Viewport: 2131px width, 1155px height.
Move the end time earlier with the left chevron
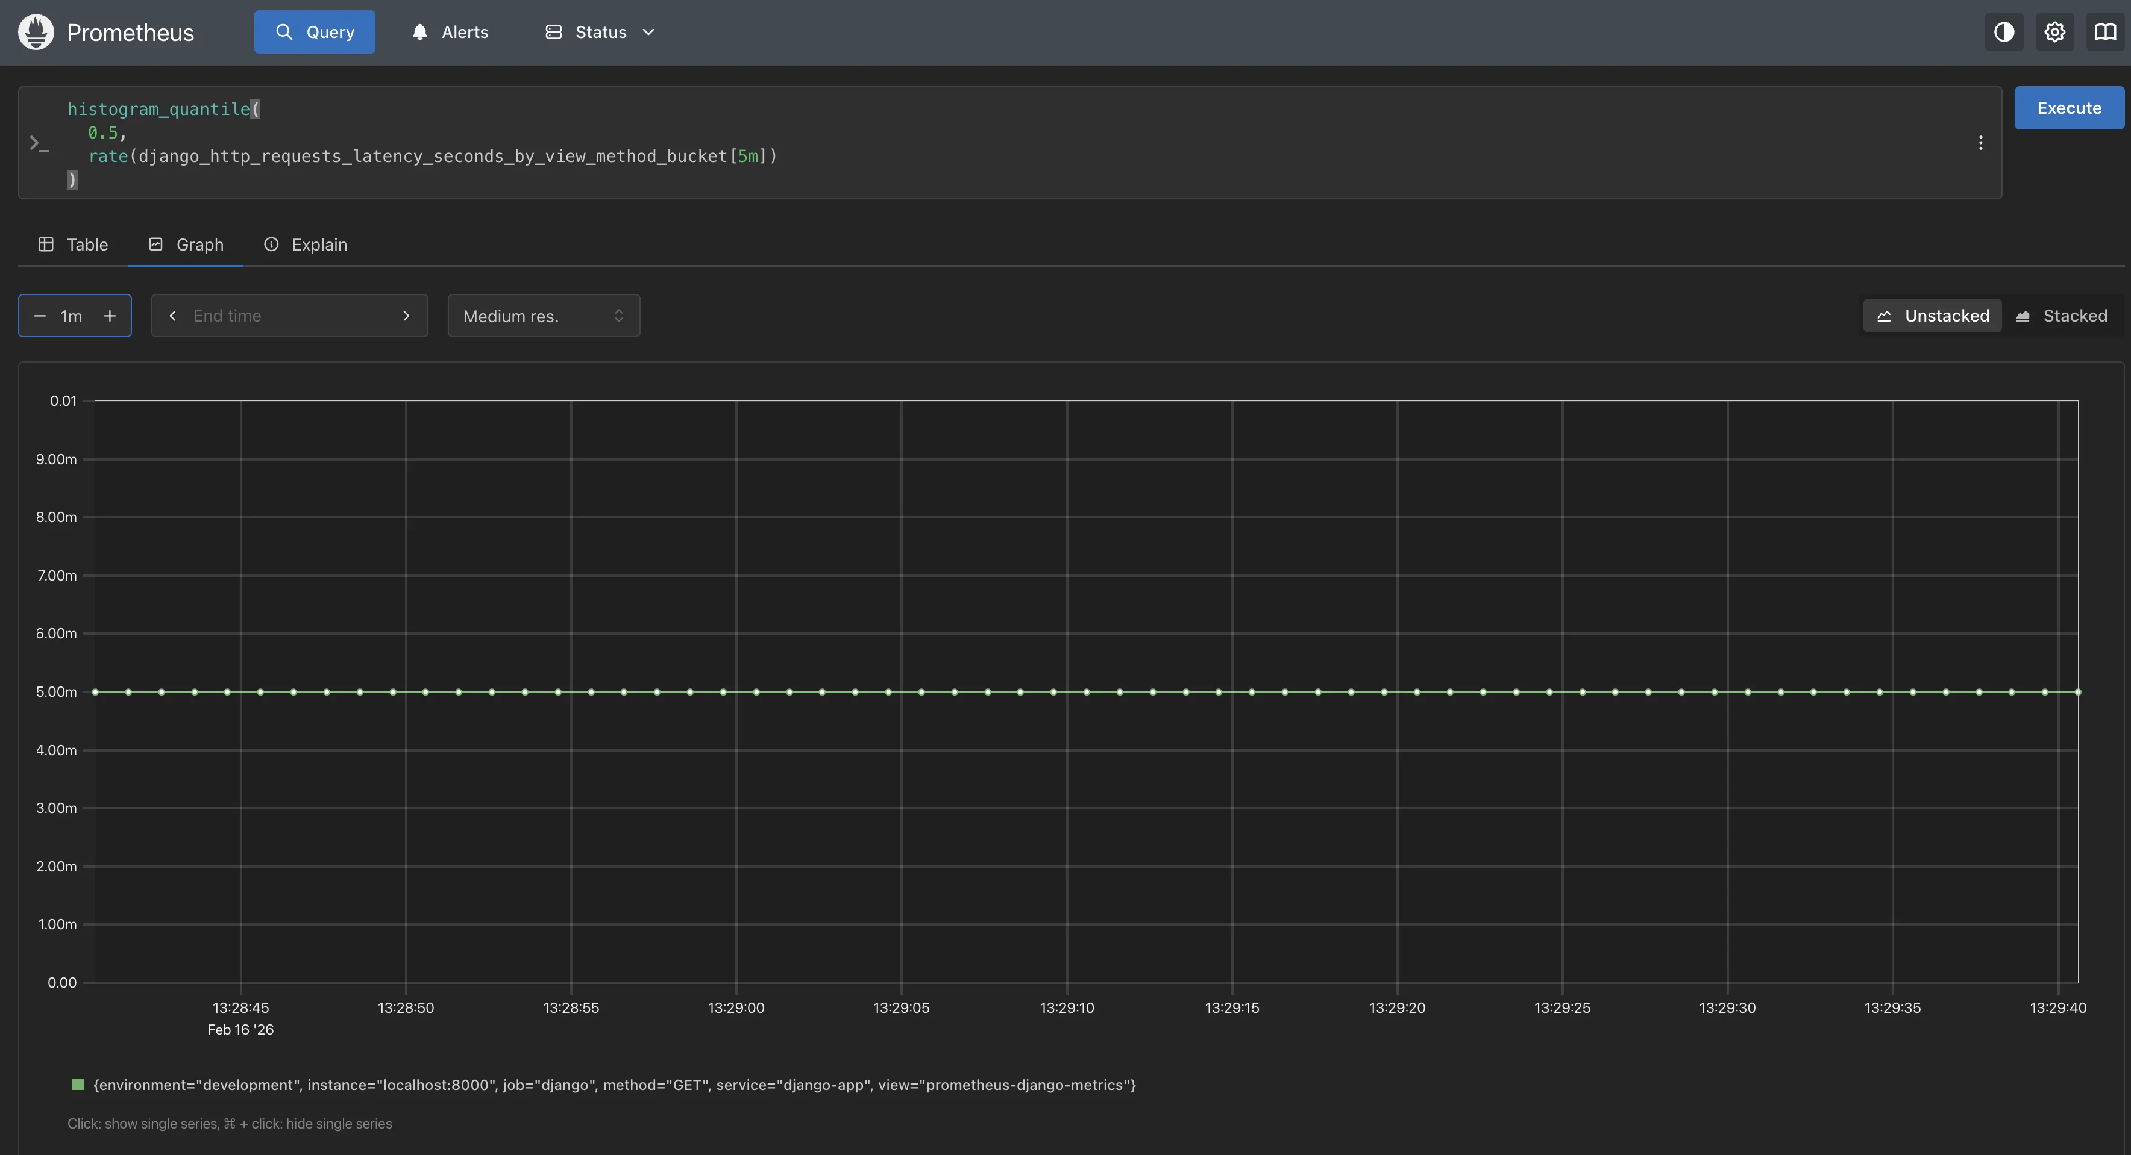coord(173,316)
